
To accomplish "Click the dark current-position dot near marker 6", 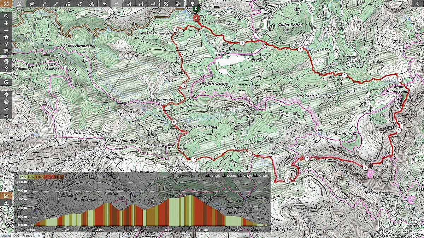I will point(371,165).
